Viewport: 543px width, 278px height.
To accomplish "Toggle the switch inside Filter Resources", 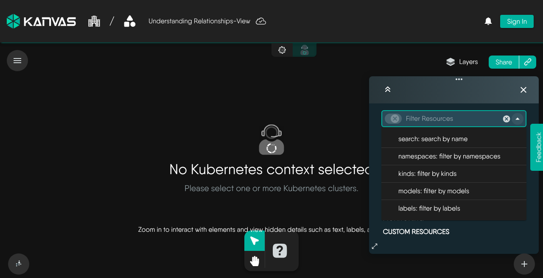I will click(x=393, y=119).
